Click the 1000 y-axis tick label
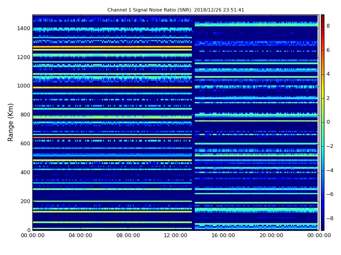The height and width of the screenshot is (255, 341). (x=24, y=86)
